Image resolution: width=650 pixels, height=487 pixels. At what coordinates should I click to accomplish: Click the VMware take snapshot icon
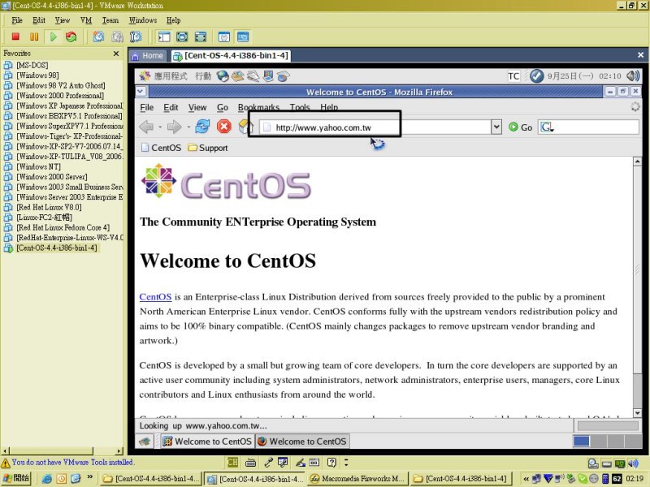tap(98, 37)
